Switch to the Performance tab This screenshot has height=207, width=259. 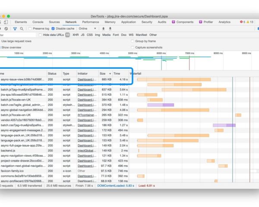click(90, 22)
